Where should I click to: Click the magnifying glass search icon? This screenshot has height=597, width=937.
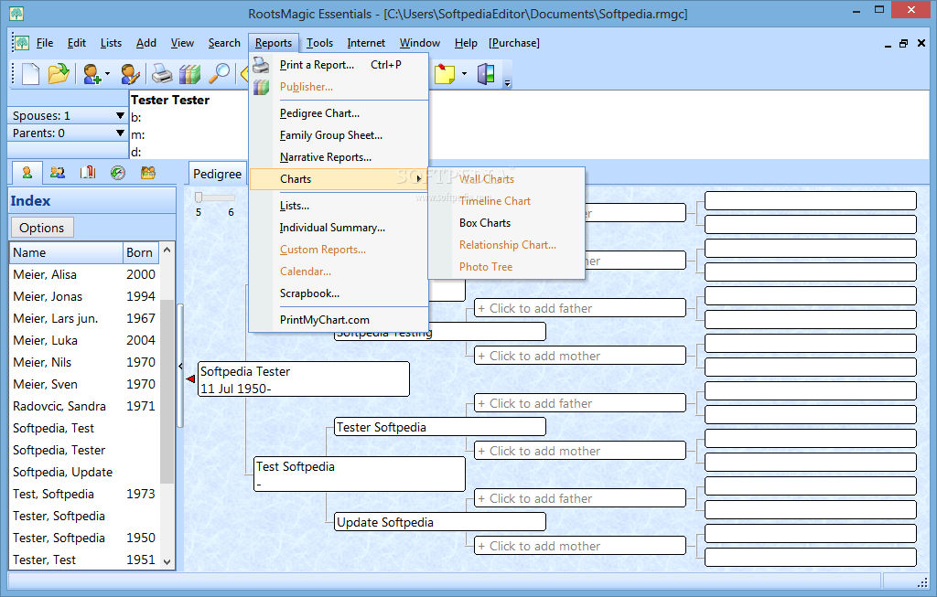coord(219,74)
